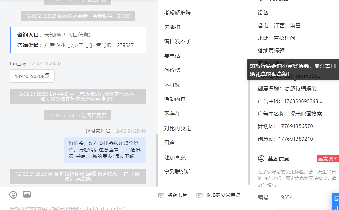This screenshot has height=210, width=339.
Task: Click the quick phrases list scrollbar
Action: coord(248,123)
